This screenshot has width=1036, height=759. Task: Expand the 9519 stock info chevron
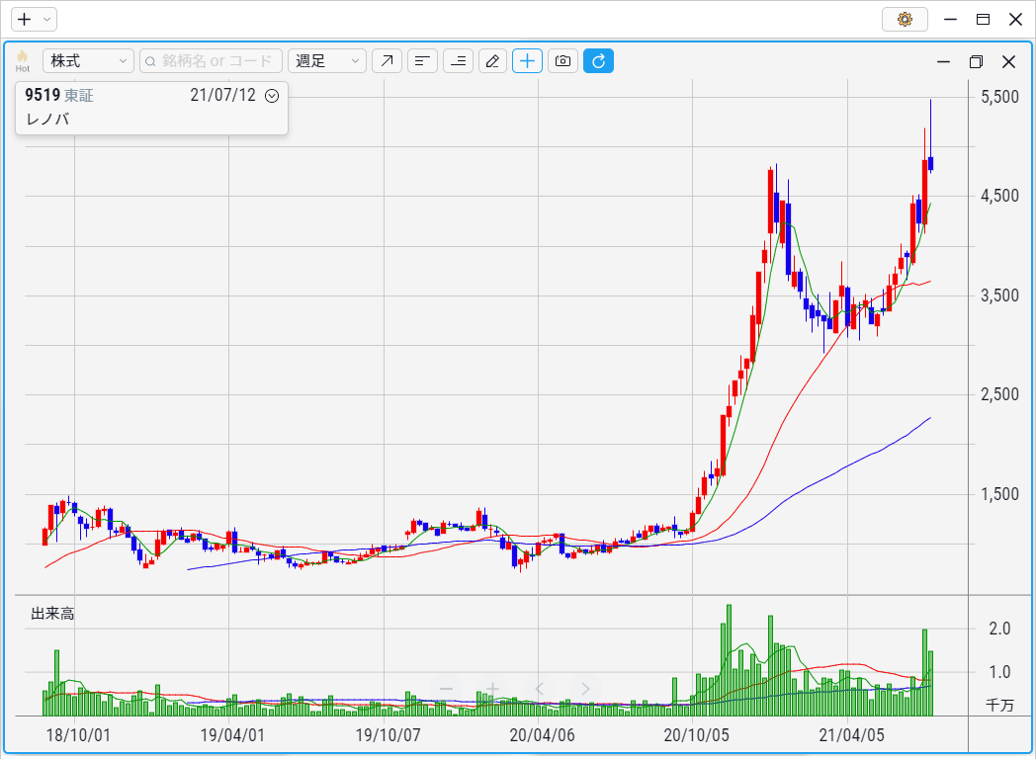pyautogui.click(x=272, y=96)
